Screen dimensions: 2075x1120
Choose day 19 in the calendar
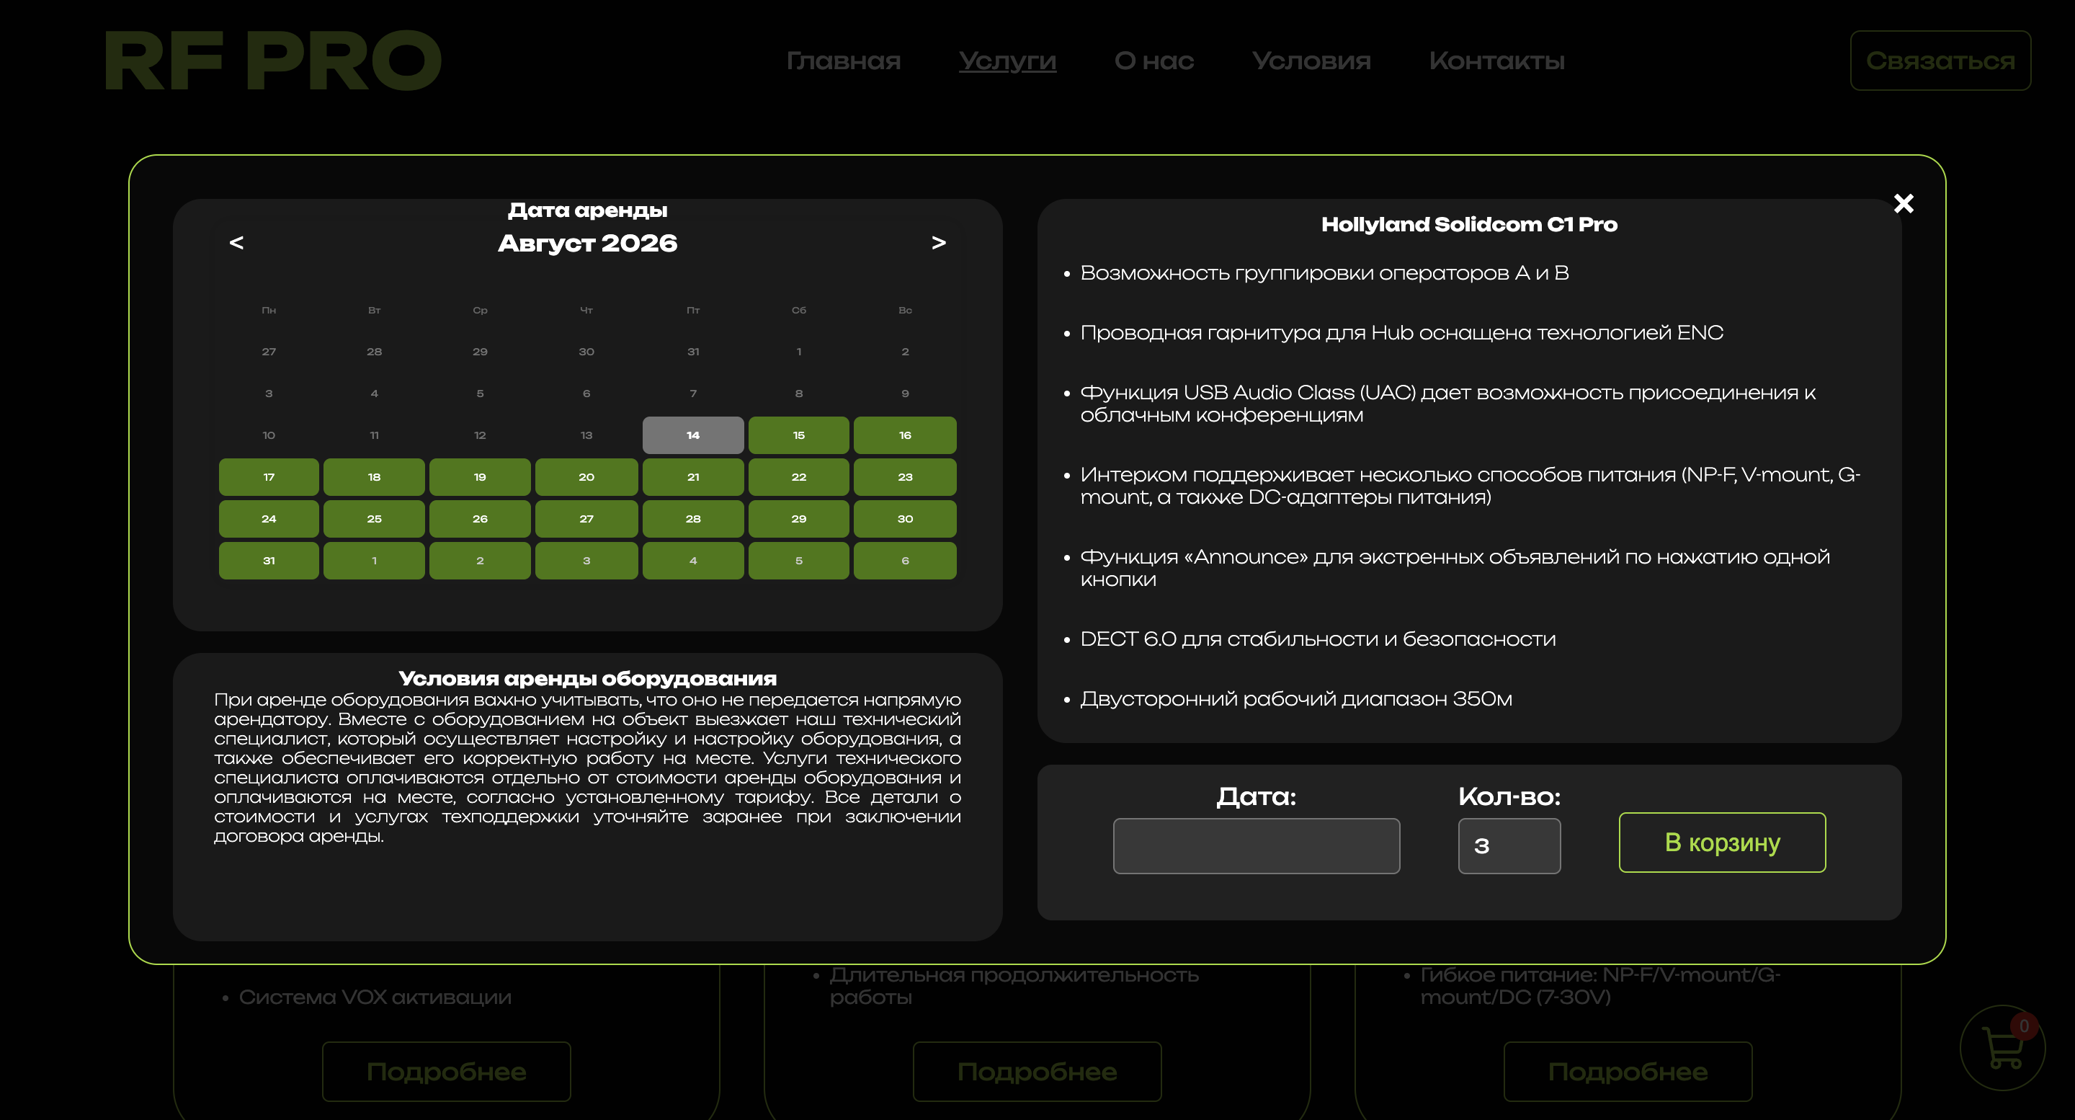480,477
